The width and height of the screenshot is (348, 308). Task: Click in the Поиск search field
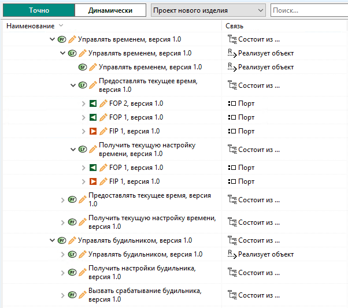(309, 10)
